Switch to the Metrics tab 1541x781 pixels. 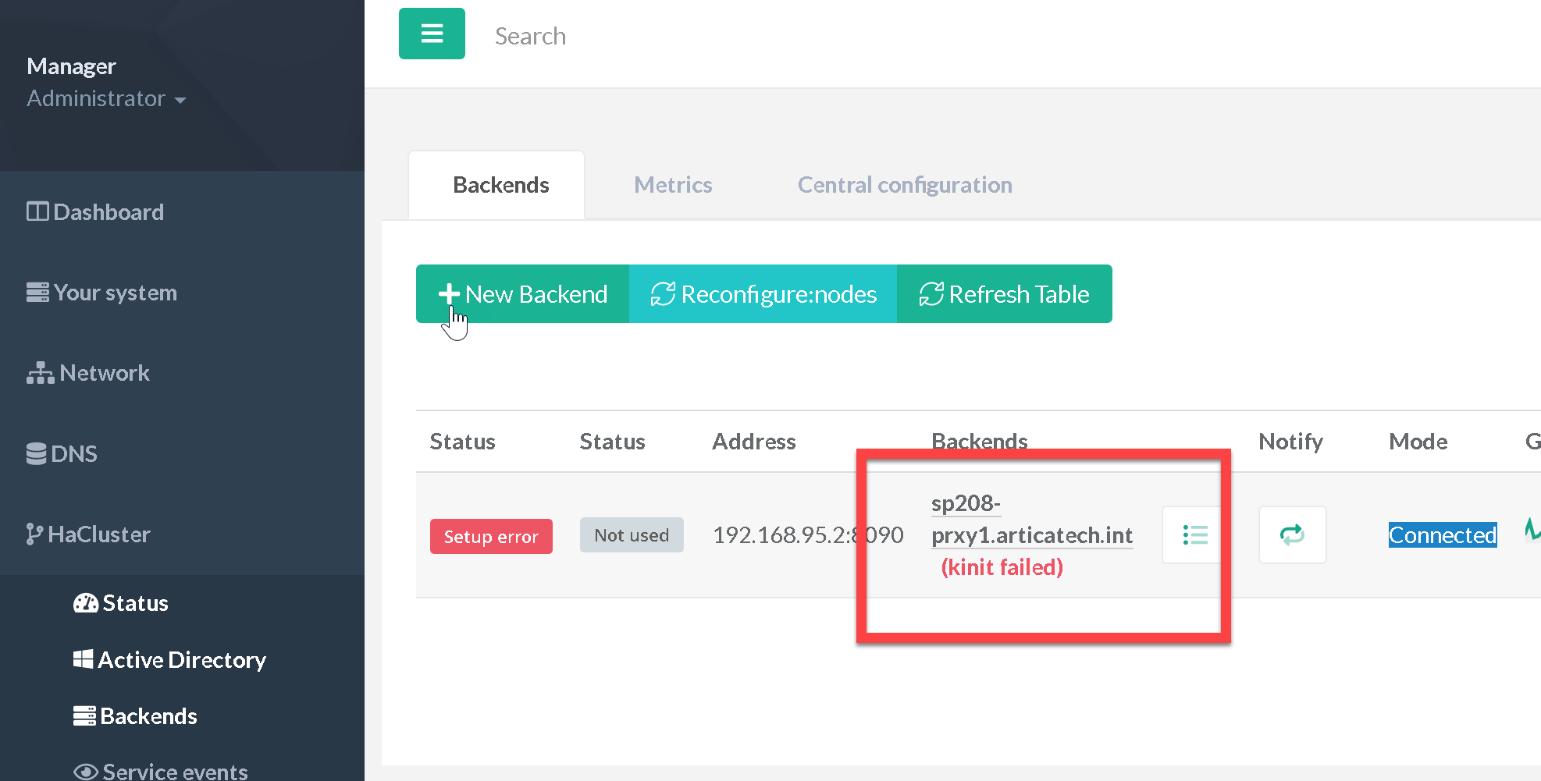pyautogui.click(x=672, y=185)
